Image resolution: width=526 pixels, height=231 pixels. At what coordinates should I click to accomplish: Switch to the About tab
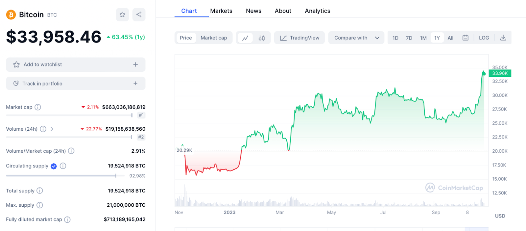pyautogui.click(x=283, y=11)
